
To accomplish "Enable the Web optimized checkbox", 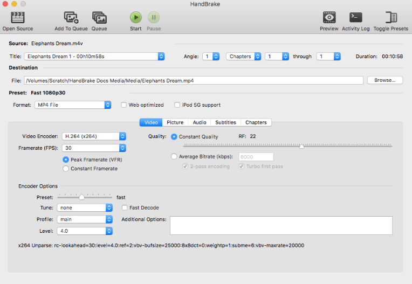I will tap(123, 105).
